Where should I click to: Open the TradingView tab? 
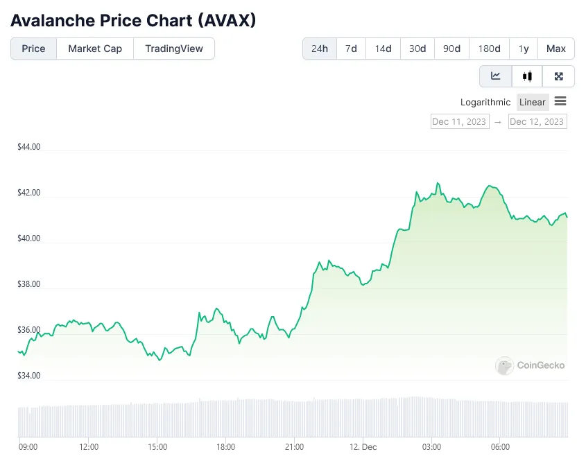point(173,49)
